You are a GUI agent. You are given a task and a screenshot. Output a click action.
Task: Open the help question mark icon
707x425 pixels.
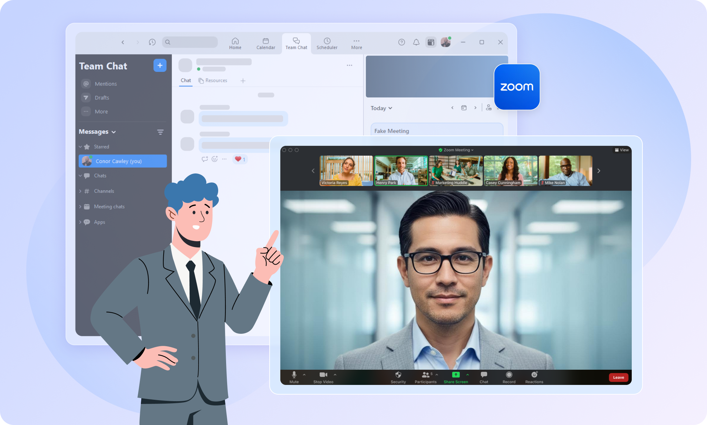click(401, 42)
